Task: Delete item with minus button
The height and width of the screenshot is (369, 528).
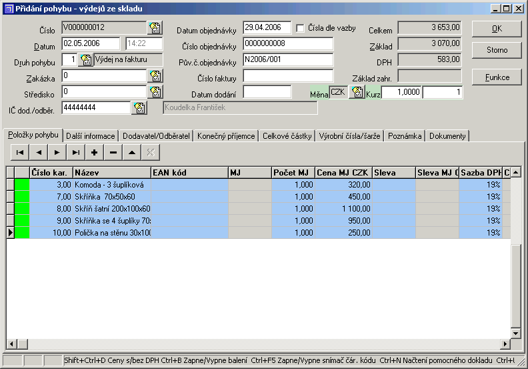Action: tap(113, 153)
